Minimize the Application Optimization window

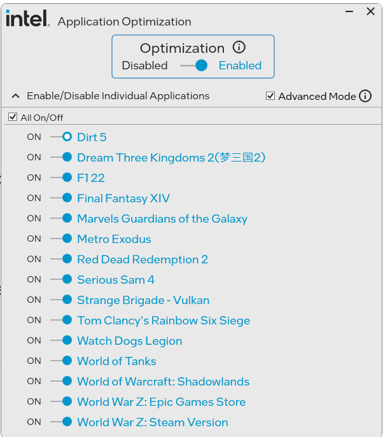[x=349, y=11]
